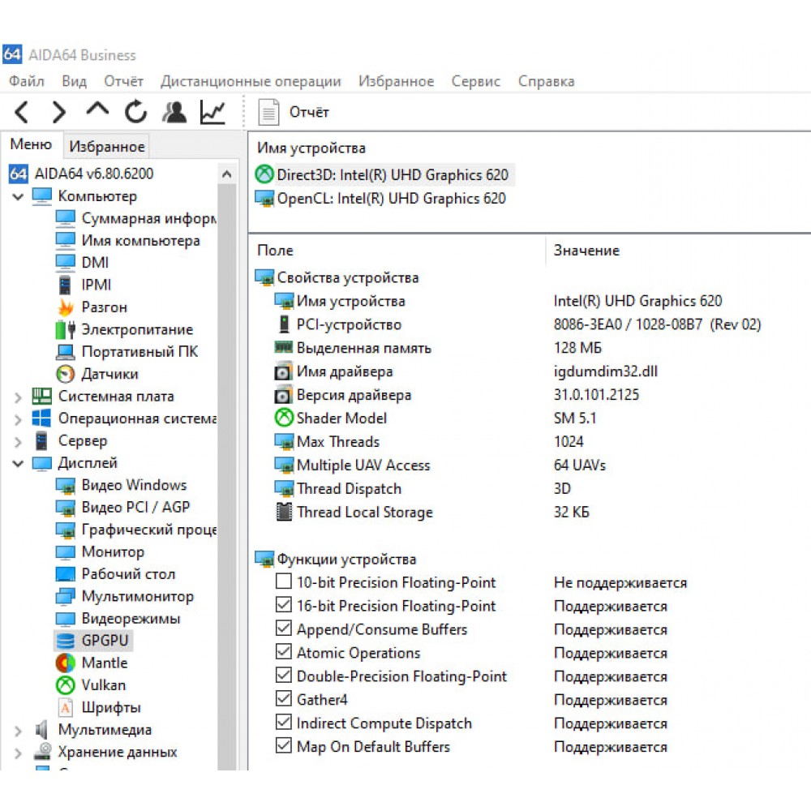Click the Мультимедиа speaker icon
811x811 pixels.
pos(42,729)
